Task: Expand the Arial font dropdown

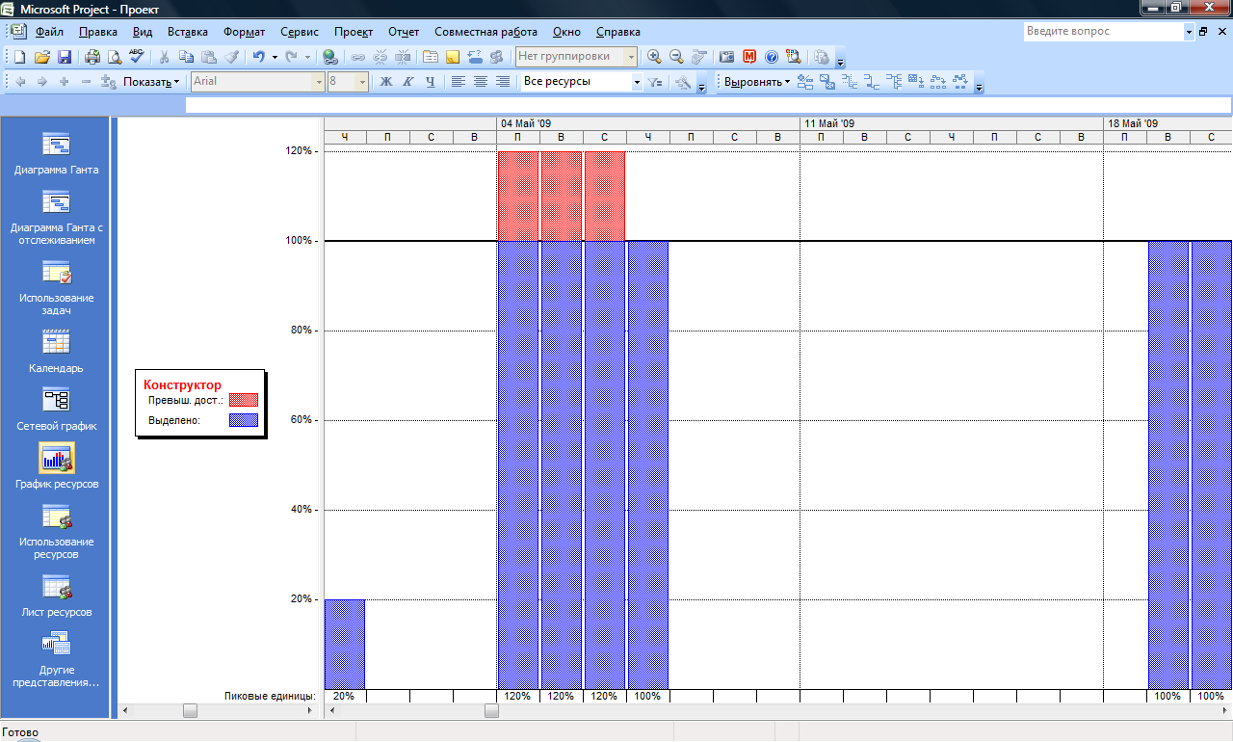Action: click(x=319, y=82)
